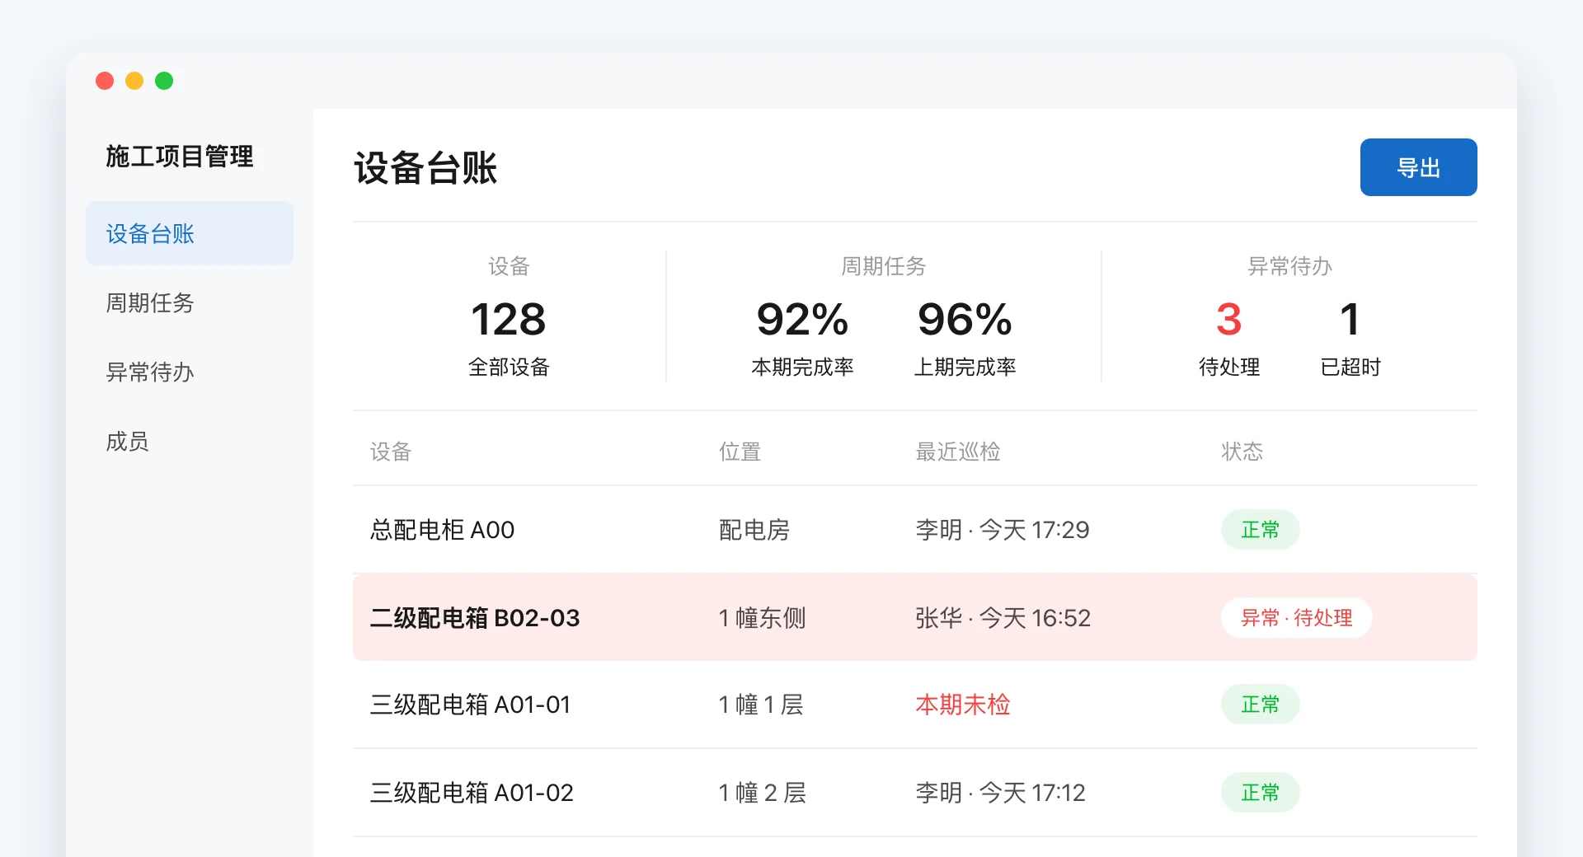Click 李明 · 今天 17:12 inspection cell
1583x857 pixels.
[x=1001, y=793]
